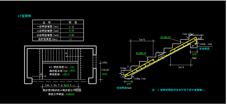Click the '(bg)' beam width label
The image size is (227, 104).
[x=194, y=58]
